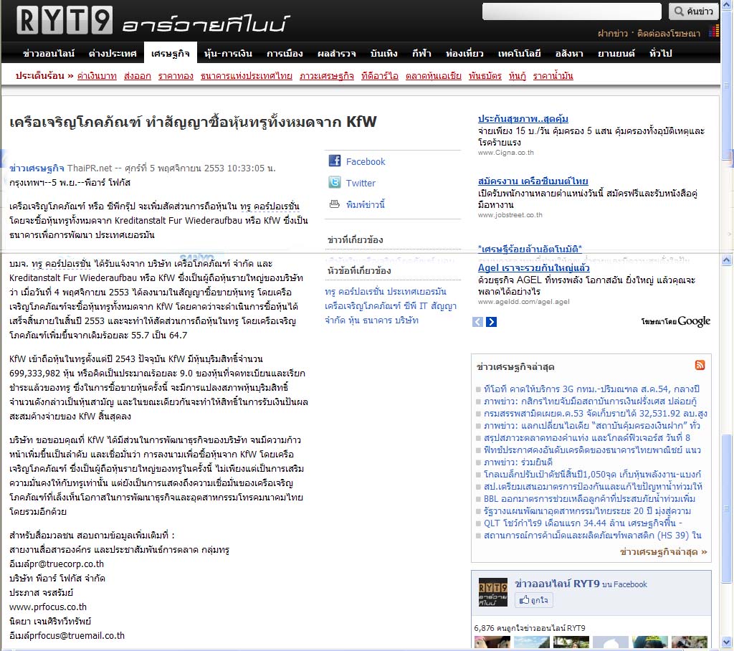This screenshot has height=651, width=734.
Task: Click the ฝากข่าว link in header
Action: coord(612,33)
